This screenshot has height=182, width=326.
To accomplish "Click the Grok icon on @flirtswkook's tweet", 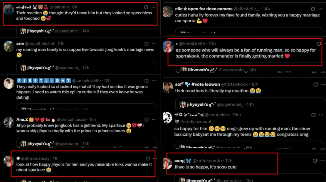I will point(315,85).
